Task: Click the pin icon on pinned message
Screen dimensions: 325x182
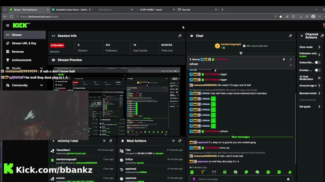Action: (284, 59)
